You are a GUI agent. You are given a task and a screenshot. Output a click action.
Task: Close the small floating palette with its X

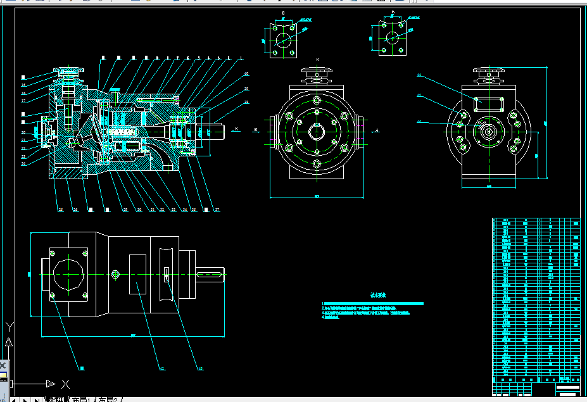tap(3, 365)
